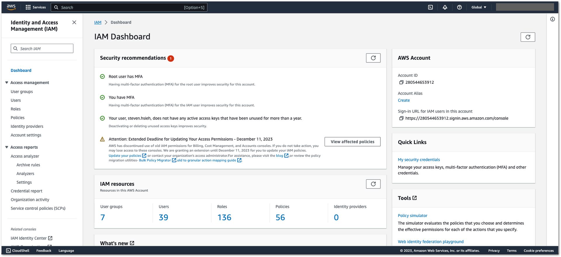Click Create account alias link
Screen dimensions: 561x257
404,100
